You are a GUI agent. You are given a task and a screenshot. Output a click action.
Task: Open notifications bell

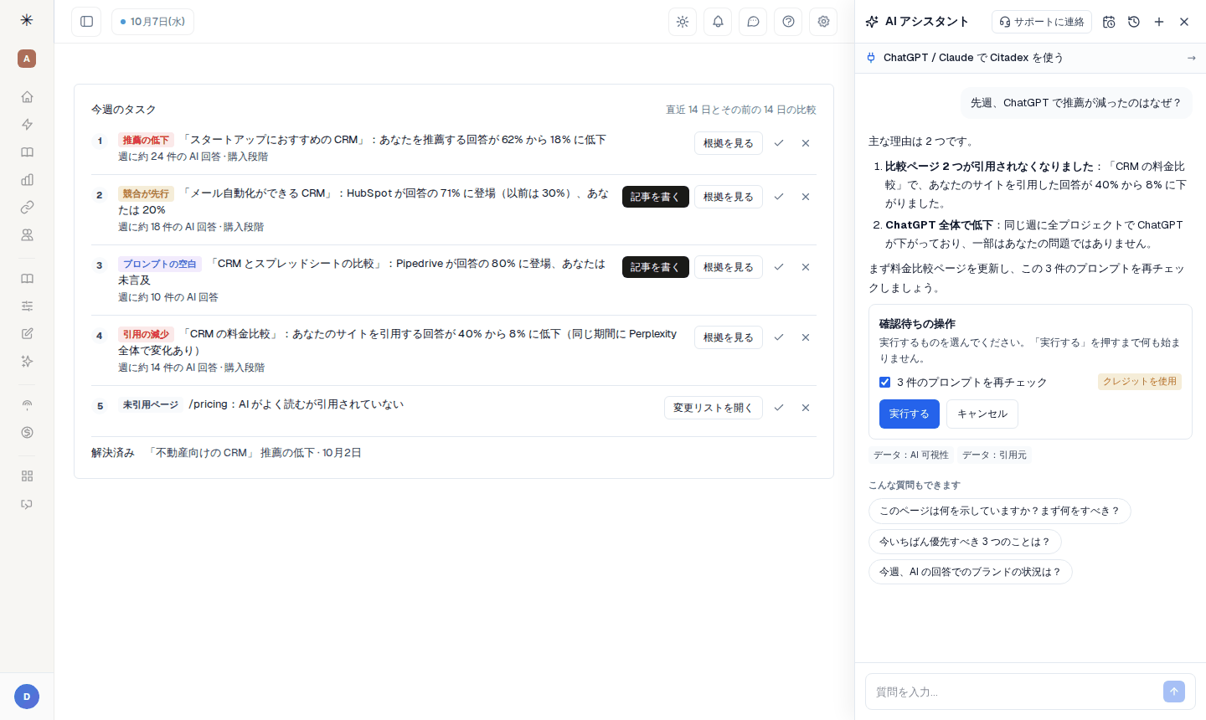coord(718,22)
